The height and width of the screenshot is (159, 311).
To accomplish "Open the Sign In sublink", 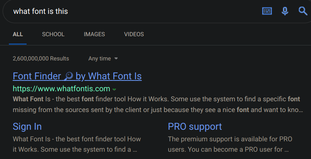I will click(27, 127).
